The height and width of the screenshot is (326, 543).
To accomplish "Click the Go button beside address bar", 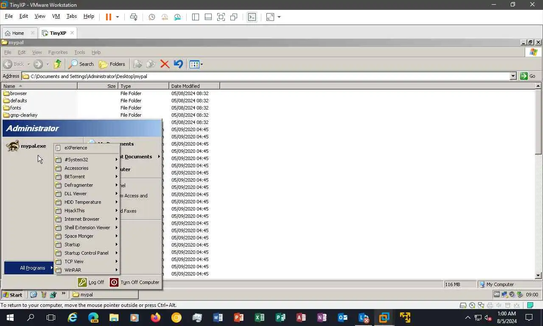I will [529, 76].
